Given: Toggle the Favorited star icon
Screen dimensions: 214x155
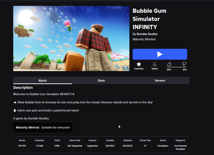Looking at the screenshot, I should point(139,64).
